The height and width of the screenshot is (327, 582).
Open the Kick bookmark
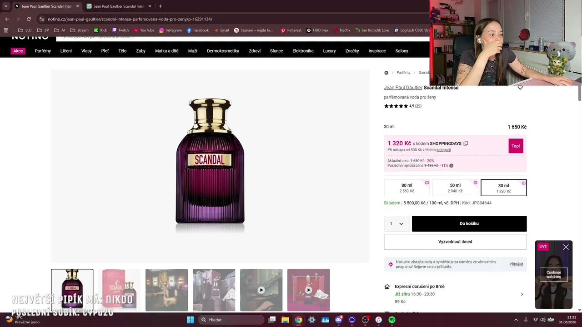pos(100,30)
